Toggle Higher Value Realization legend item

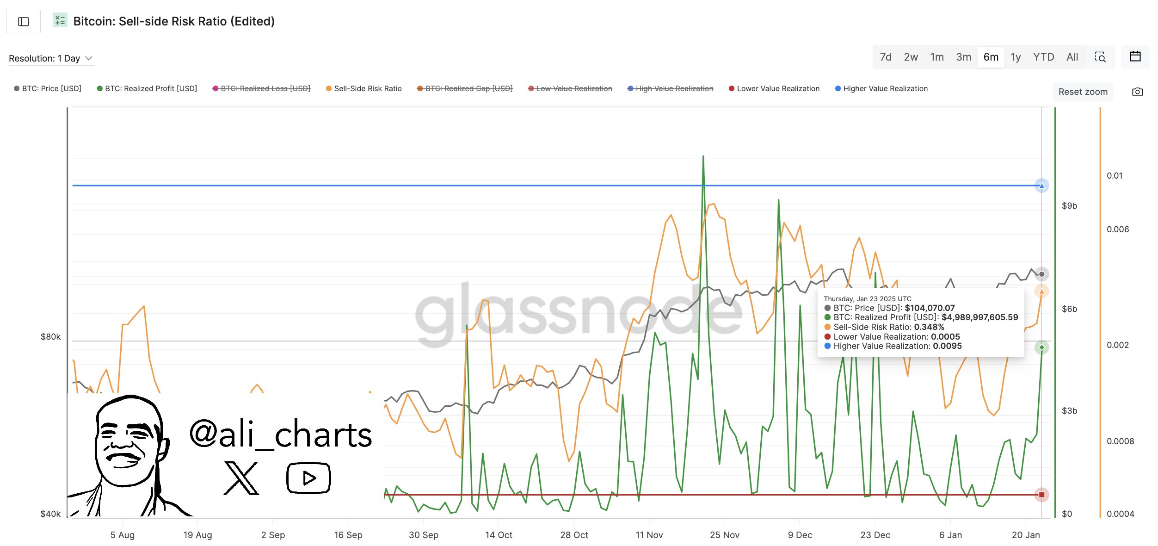(881, 88)
